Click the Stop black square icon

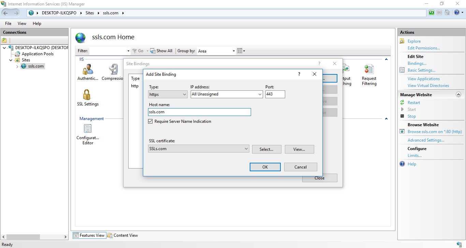(402, 116)
